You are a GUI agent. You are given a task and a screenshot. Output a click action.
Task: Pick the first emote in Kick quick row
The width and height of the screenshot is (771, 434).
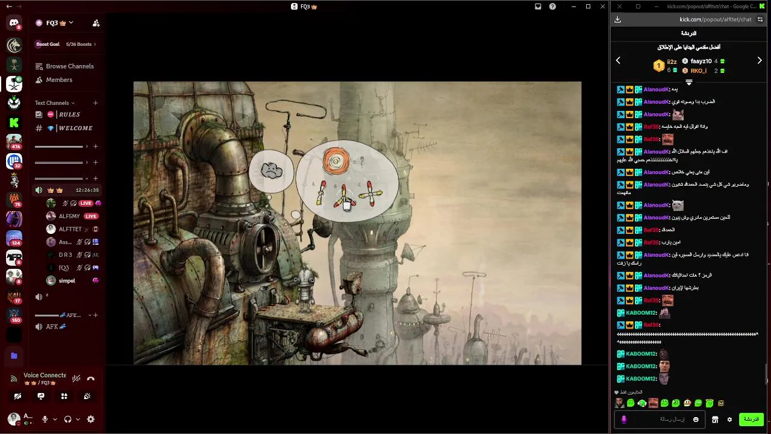click(620, 403)
